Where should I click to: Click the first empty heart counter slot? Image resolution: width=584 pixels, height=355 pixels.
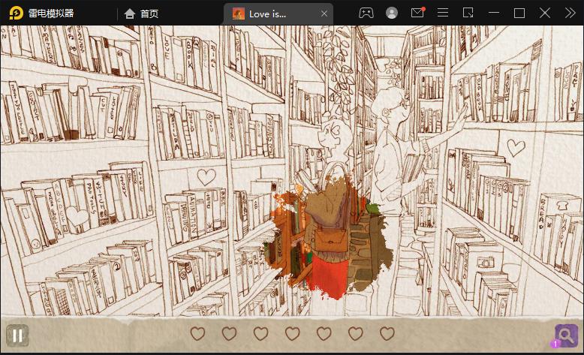click(x=197, y=333)
